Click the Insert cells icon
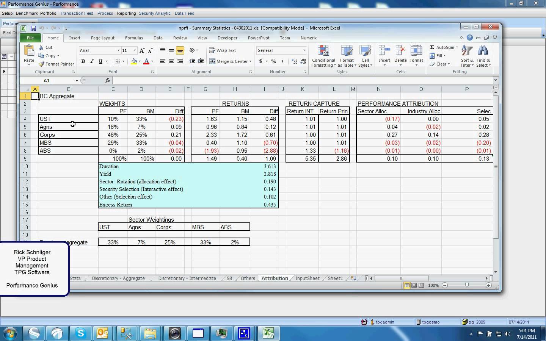The width and height of the screenshot is (546, 341). 384,51
